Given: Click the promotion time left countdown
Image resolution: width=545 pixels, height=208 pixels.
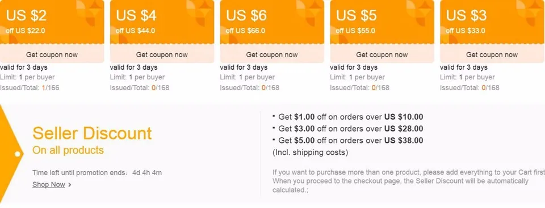Looking at the screenshot, I should tap(97, 173).
